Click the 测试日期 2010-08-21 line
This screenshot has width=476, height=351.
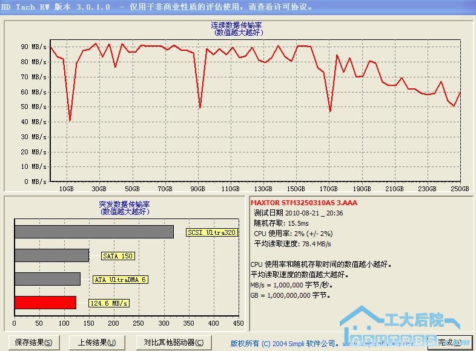point(299,213)
